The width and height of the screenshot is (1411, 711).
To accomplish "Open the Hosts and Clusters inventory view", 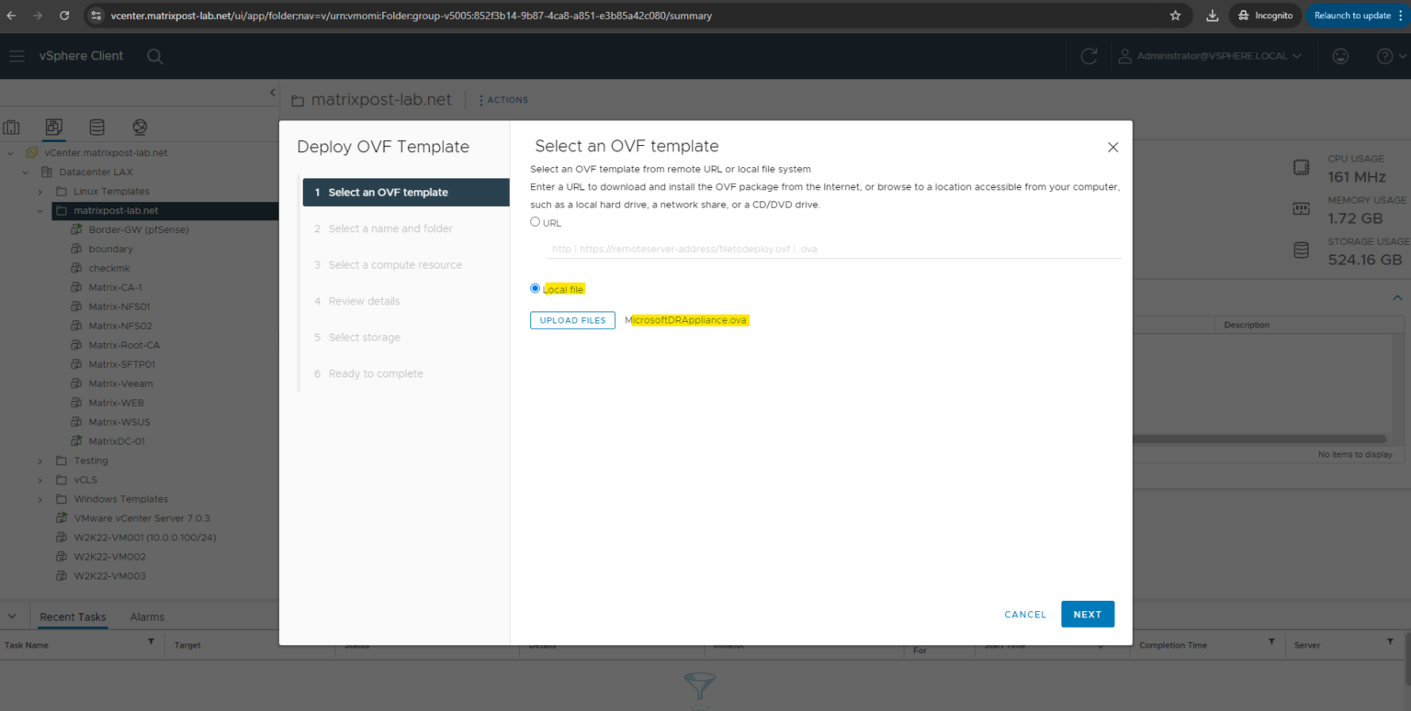I will 10,127.
